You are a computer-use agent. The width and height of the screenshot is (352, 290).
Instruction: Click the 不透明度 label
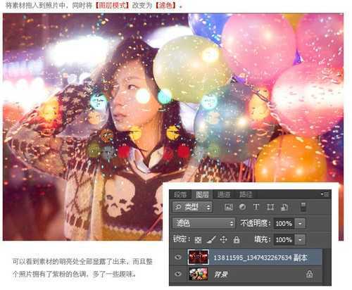(256, 223)
